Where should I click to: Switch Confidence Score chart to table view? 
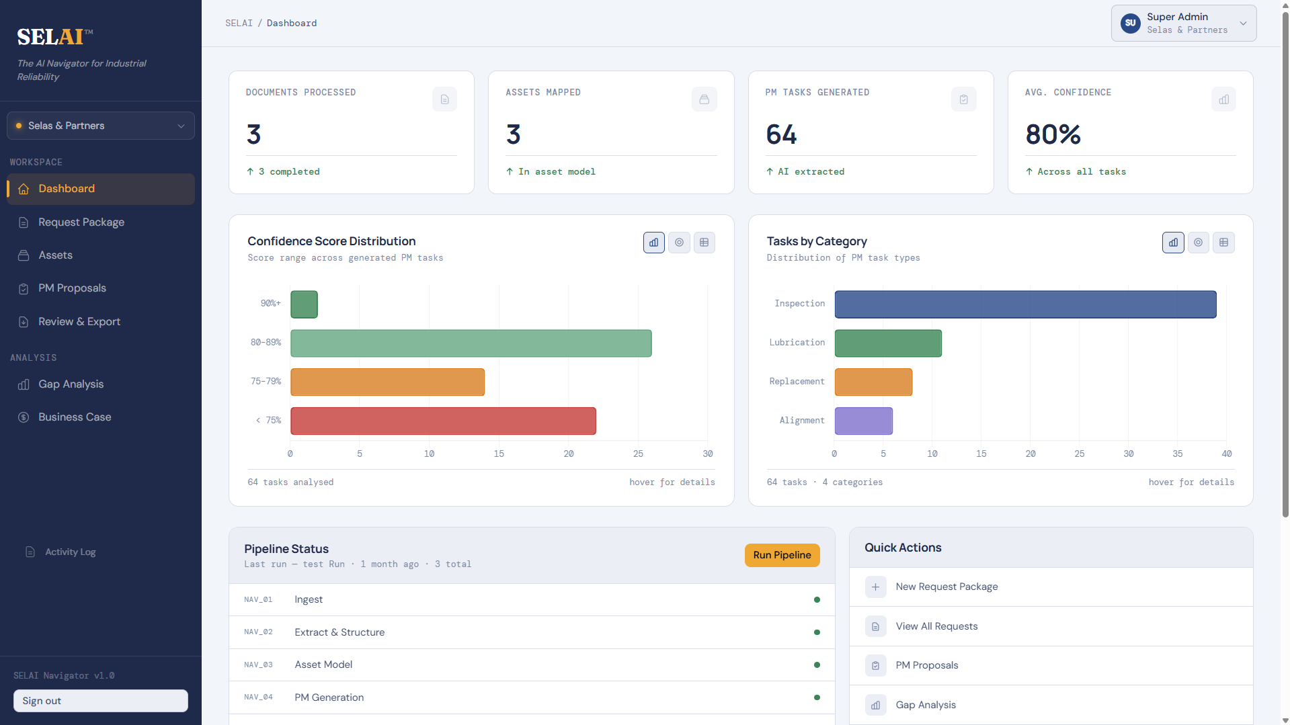[704, 243]
